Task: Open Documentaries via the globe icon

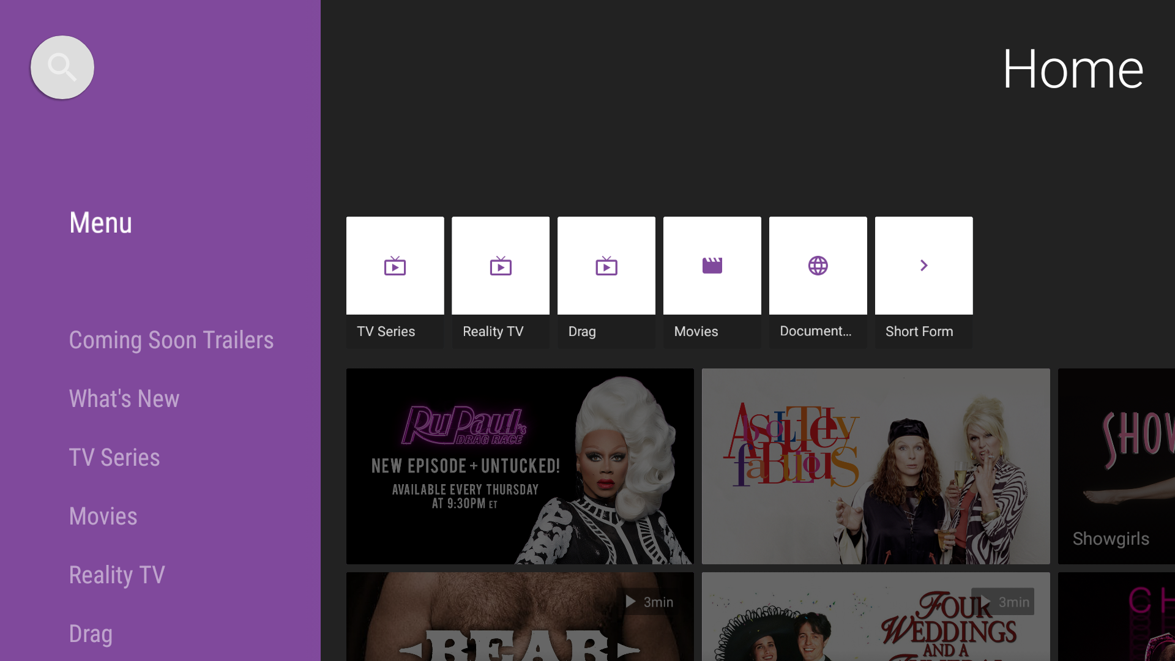Action: point(818,266)
